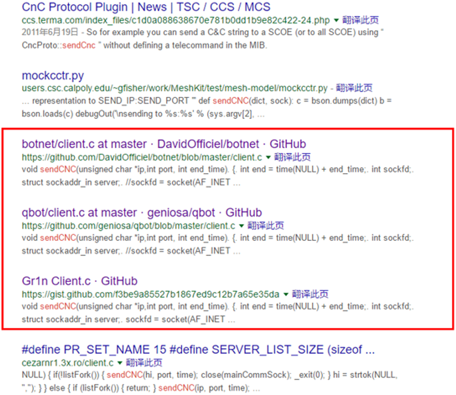Click 翻译此页 next to the mockcctr.py URL
Image resolution: width=456 pixels, height=395 pixels.
tap(355, 89)
